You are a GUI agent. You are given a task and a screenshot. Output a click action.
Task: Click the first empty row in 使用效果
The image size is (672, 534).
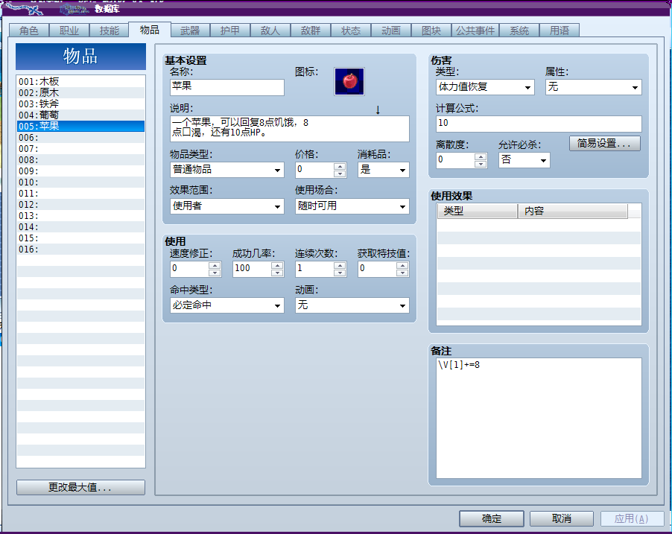tap(539, 226)
